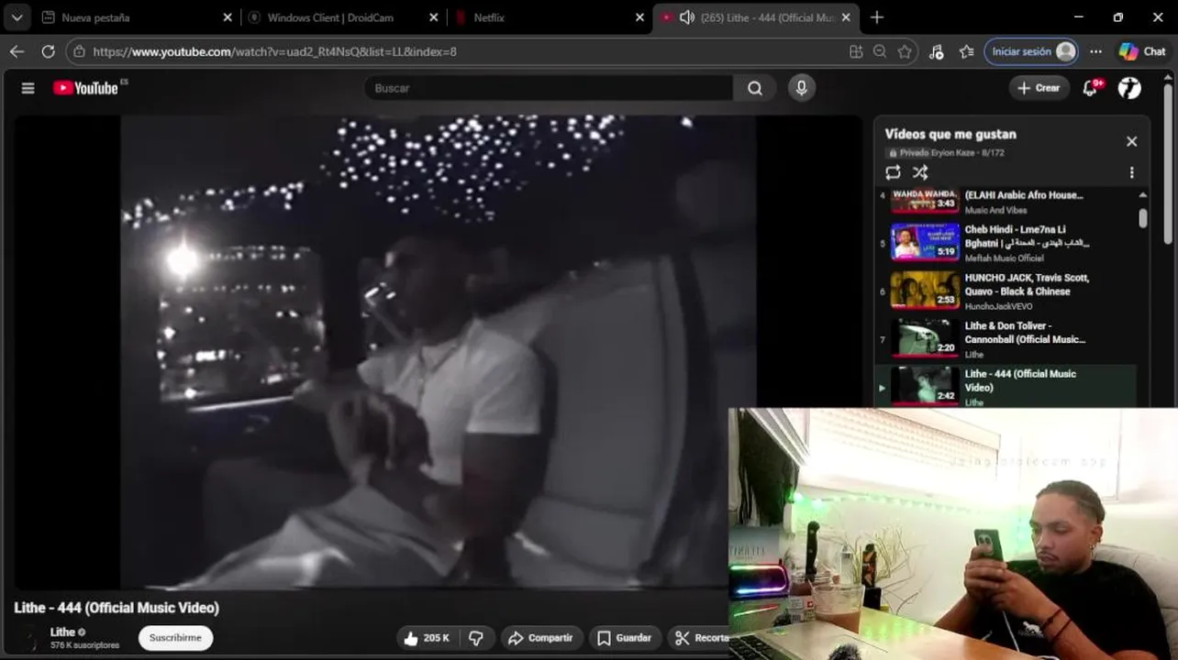Click the Iniciar sesión profile button
Image resolution: width=1178 pixels, height=660 pixels.
[x=1031, y=51]
